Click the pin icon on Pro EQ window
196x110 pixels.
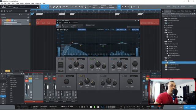136,20
